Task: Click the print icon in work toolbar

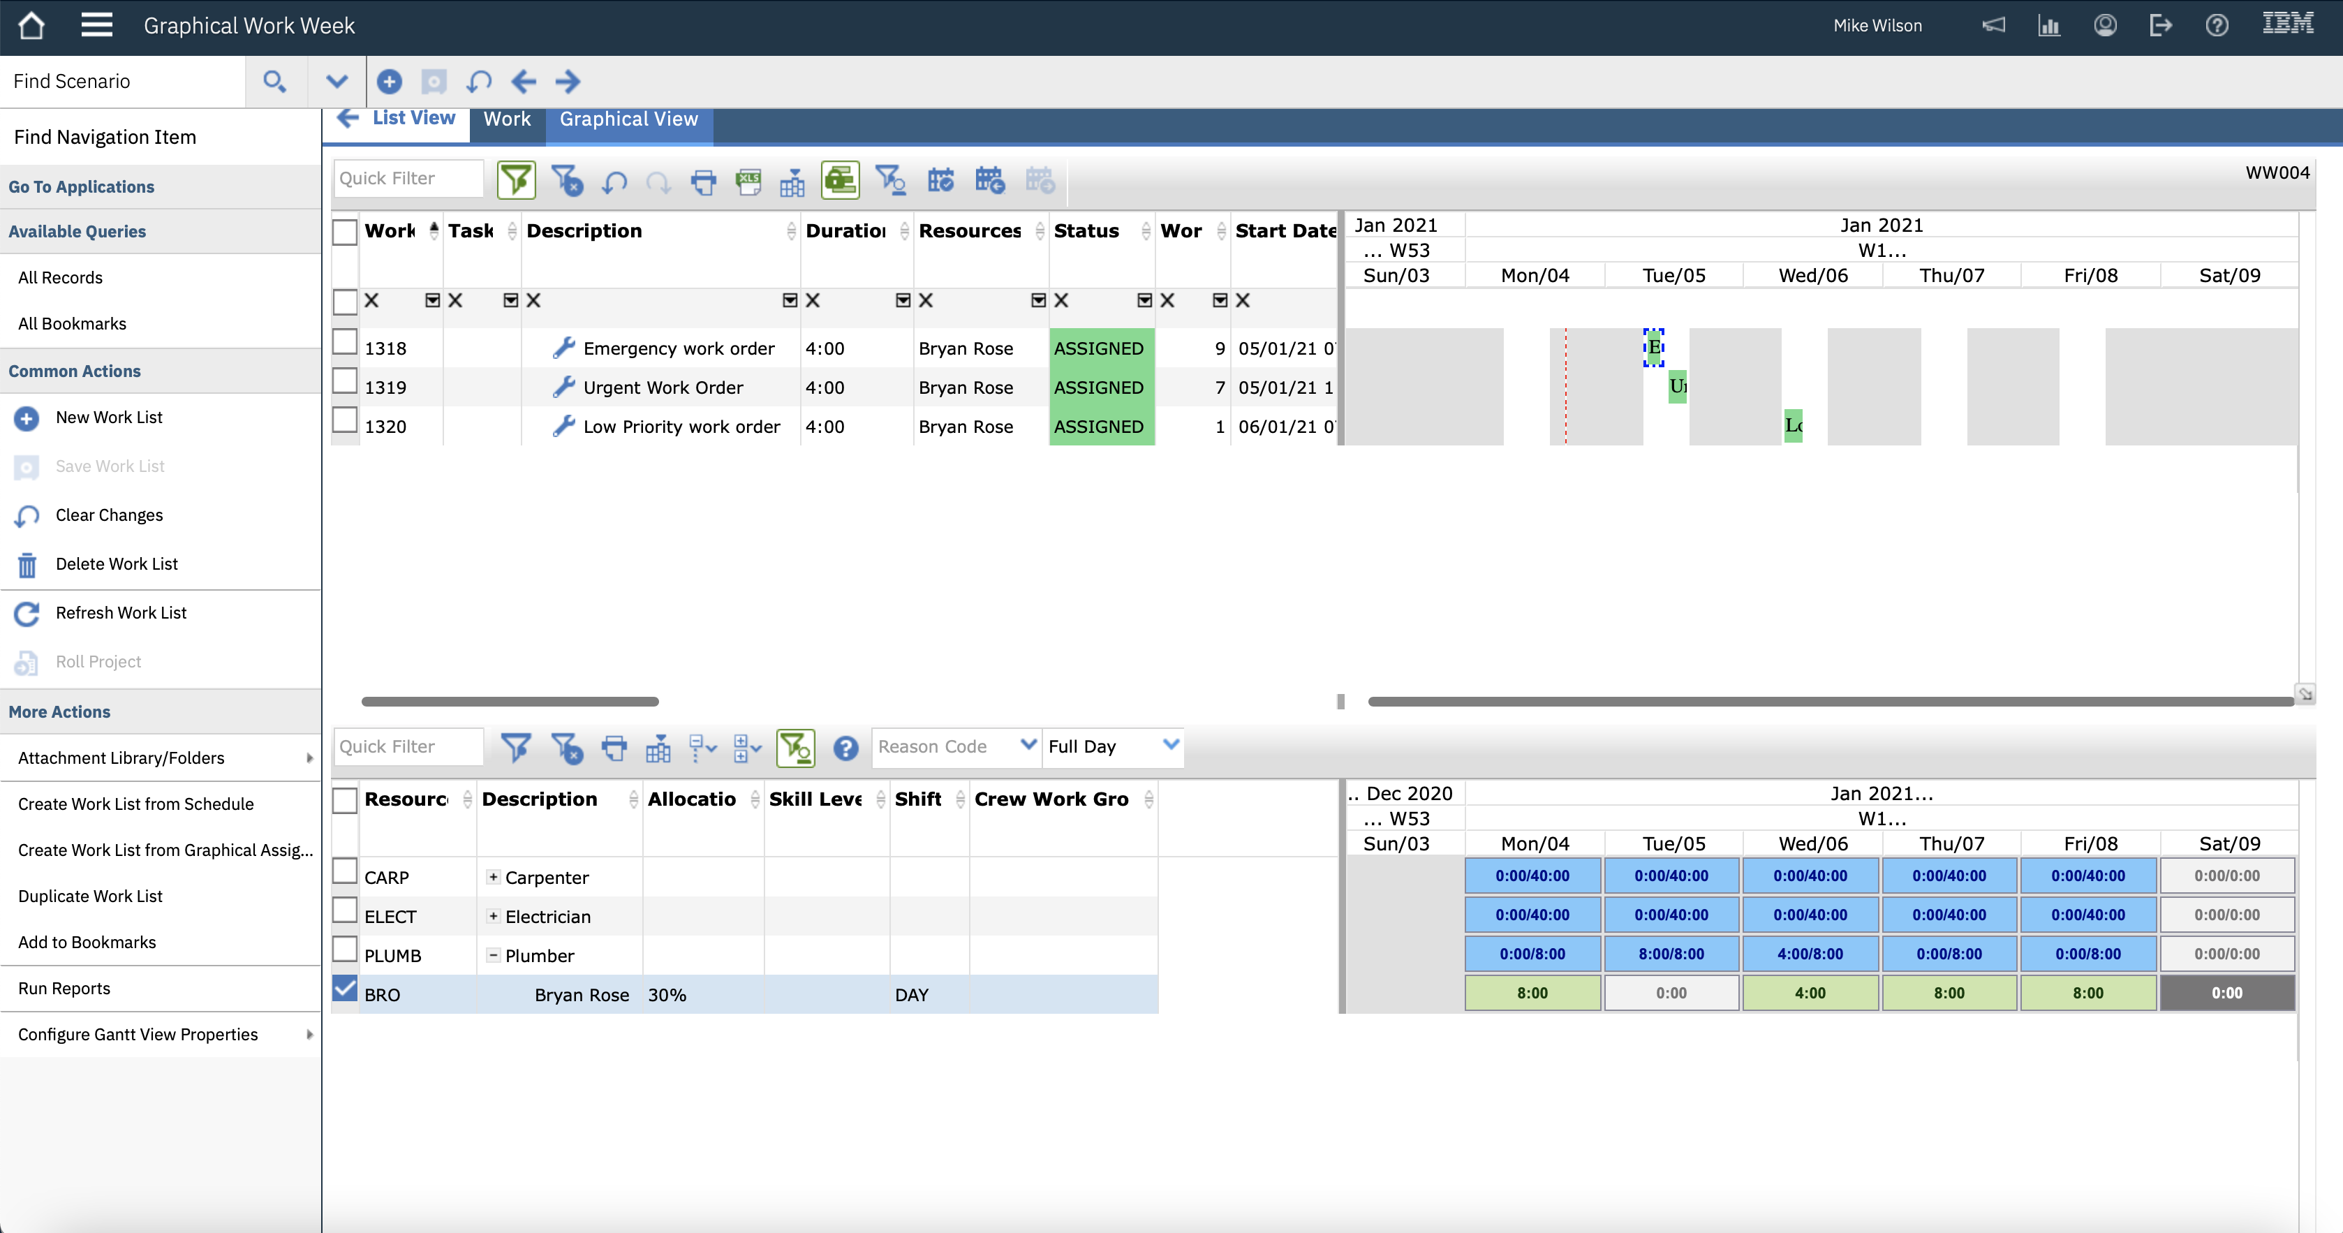Action: tap(703, 182)
